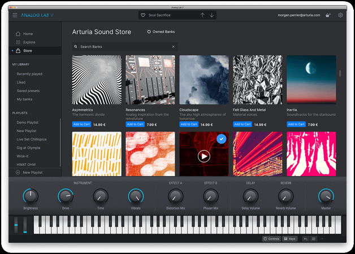Add Asymmetrics bank to cart

pyautogui.click(x=81, y=124)
